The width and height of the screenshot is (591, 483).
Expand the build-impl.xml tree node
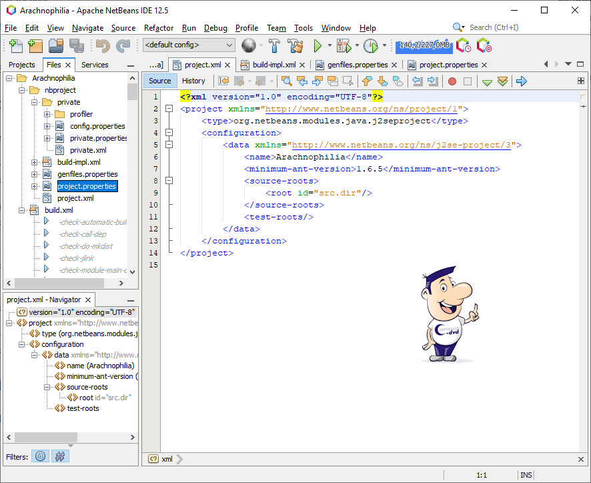point(35,162)
